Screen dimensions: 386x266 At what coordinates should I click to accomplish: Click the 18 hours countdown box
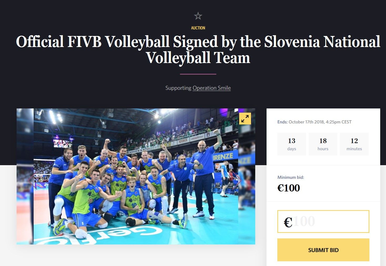coord(323,144)
